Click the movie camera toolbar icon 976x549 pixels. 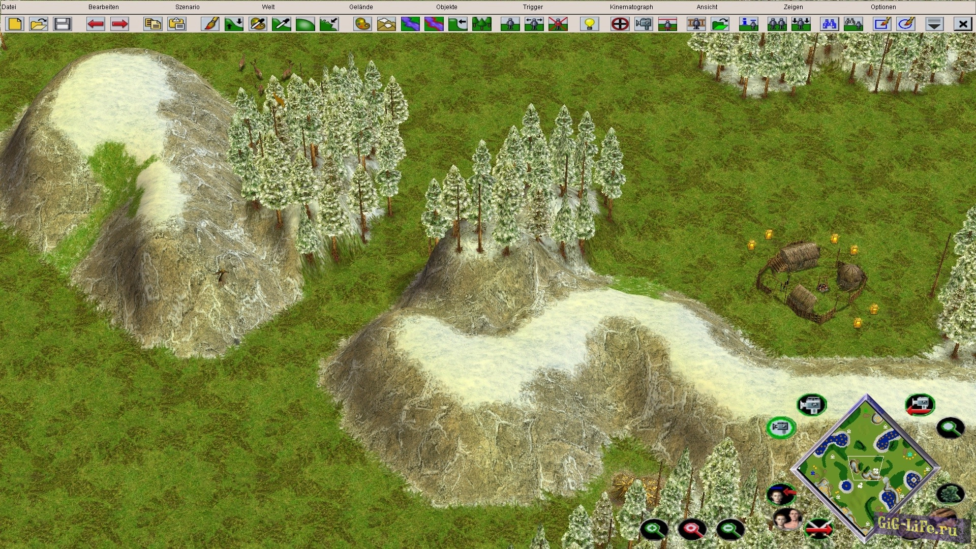coord(644,24)
